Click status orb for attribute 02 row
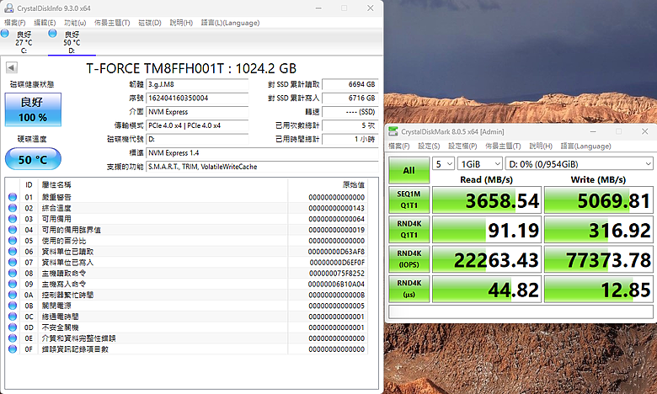The height and width of the screenshot is (394, 657). click(x=13, y=208)
